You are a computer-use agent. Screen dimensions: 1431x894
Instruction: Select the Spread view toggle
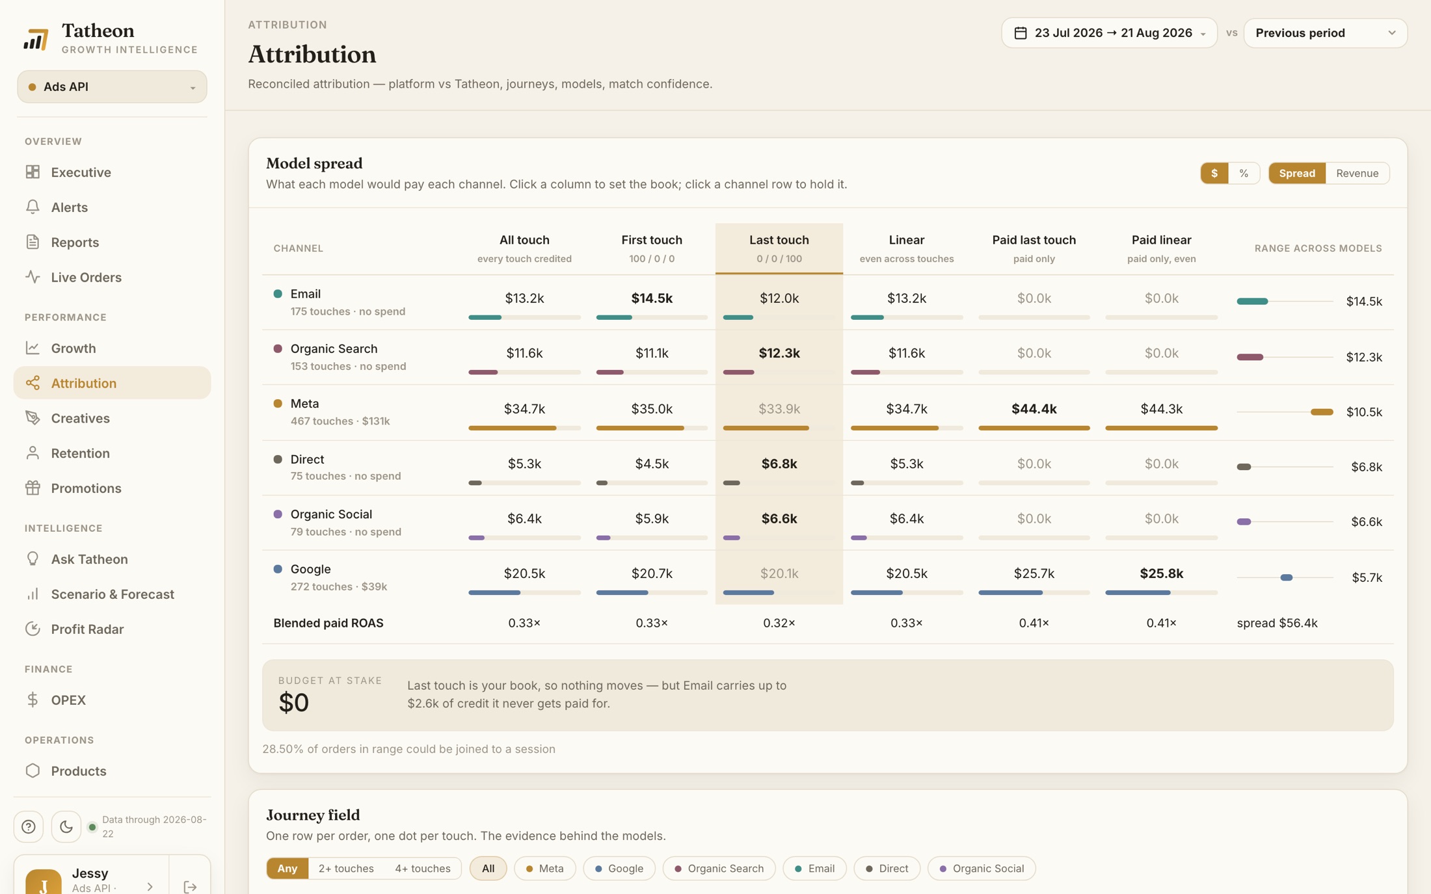pyautogui.click(x=1297, y=173)
